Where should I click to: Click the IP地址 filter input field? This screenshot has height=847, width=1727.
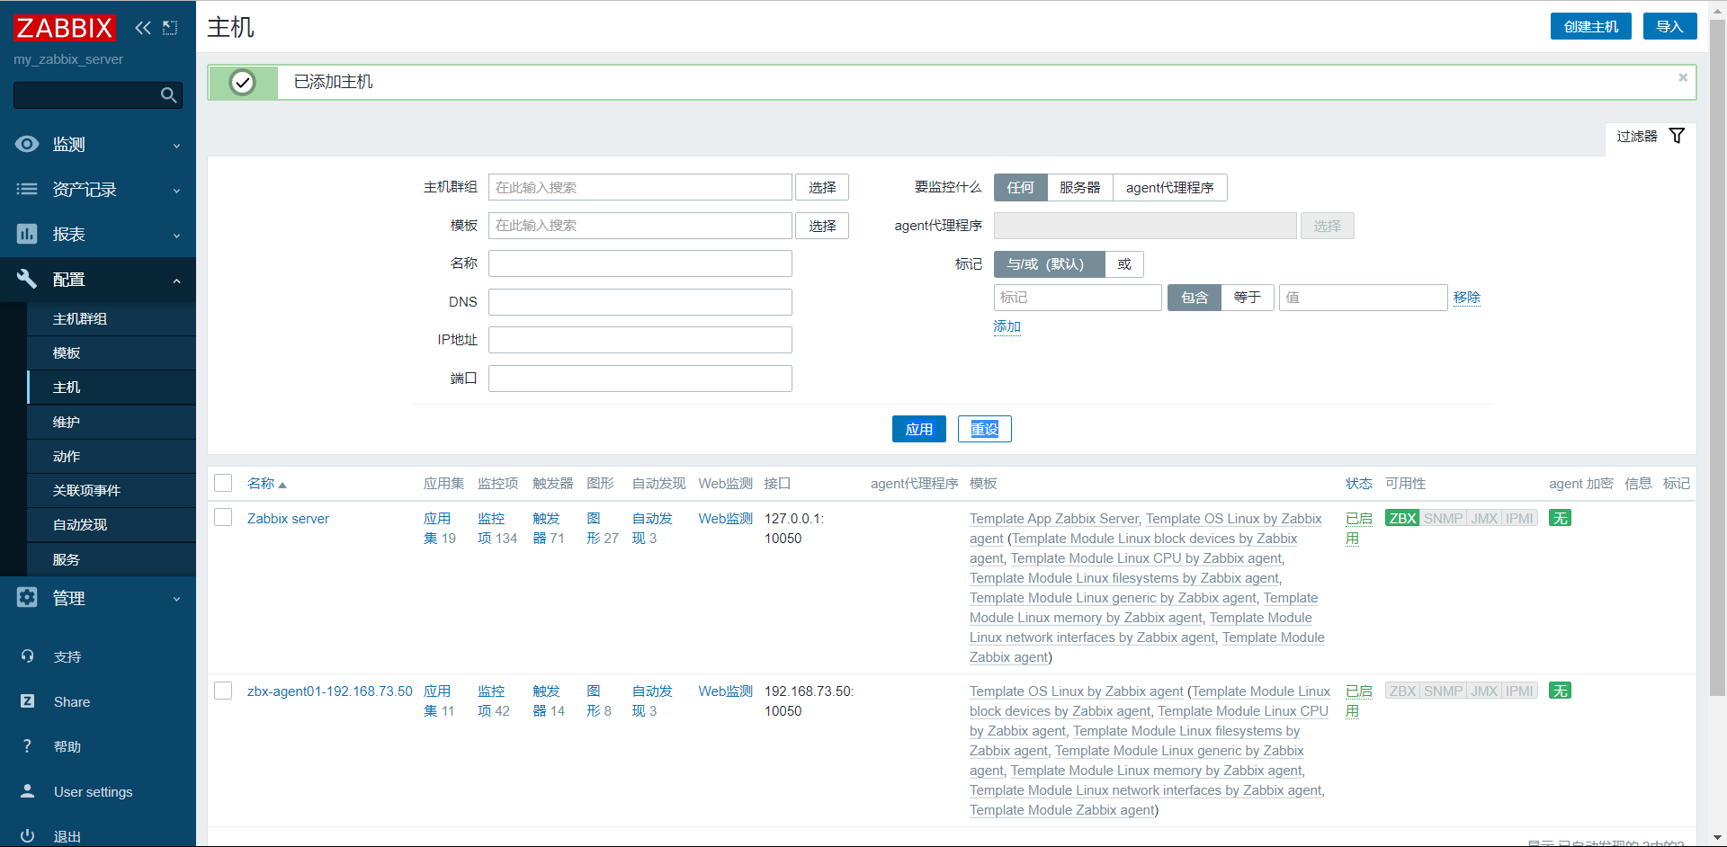click(x=640, y=340)
